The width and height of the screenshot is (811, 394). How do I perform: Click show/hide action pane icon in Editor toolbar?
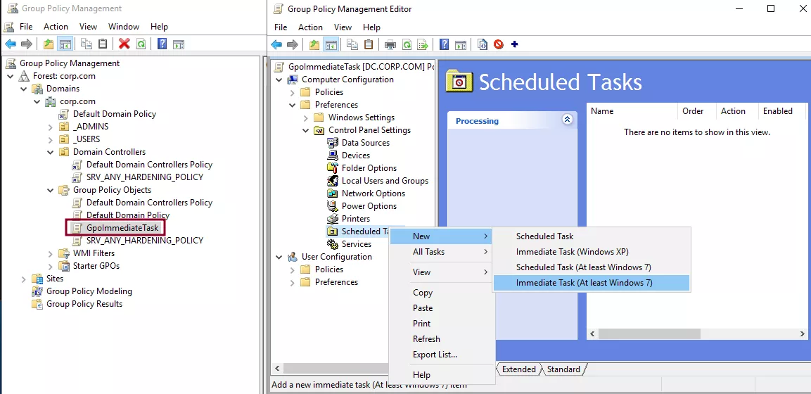pyautogui.click(x=460, y=44)
